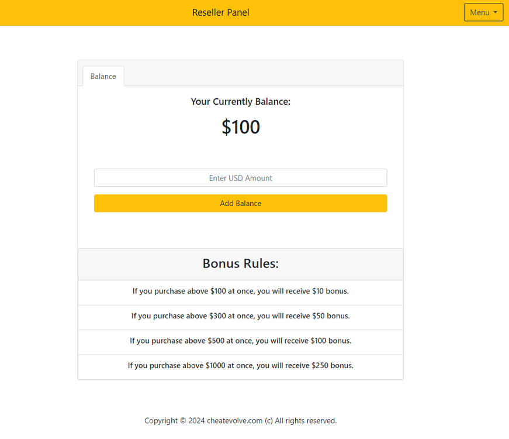Click the empty tab strip right of Balance
509x439 pixels.
coord(263,74)
